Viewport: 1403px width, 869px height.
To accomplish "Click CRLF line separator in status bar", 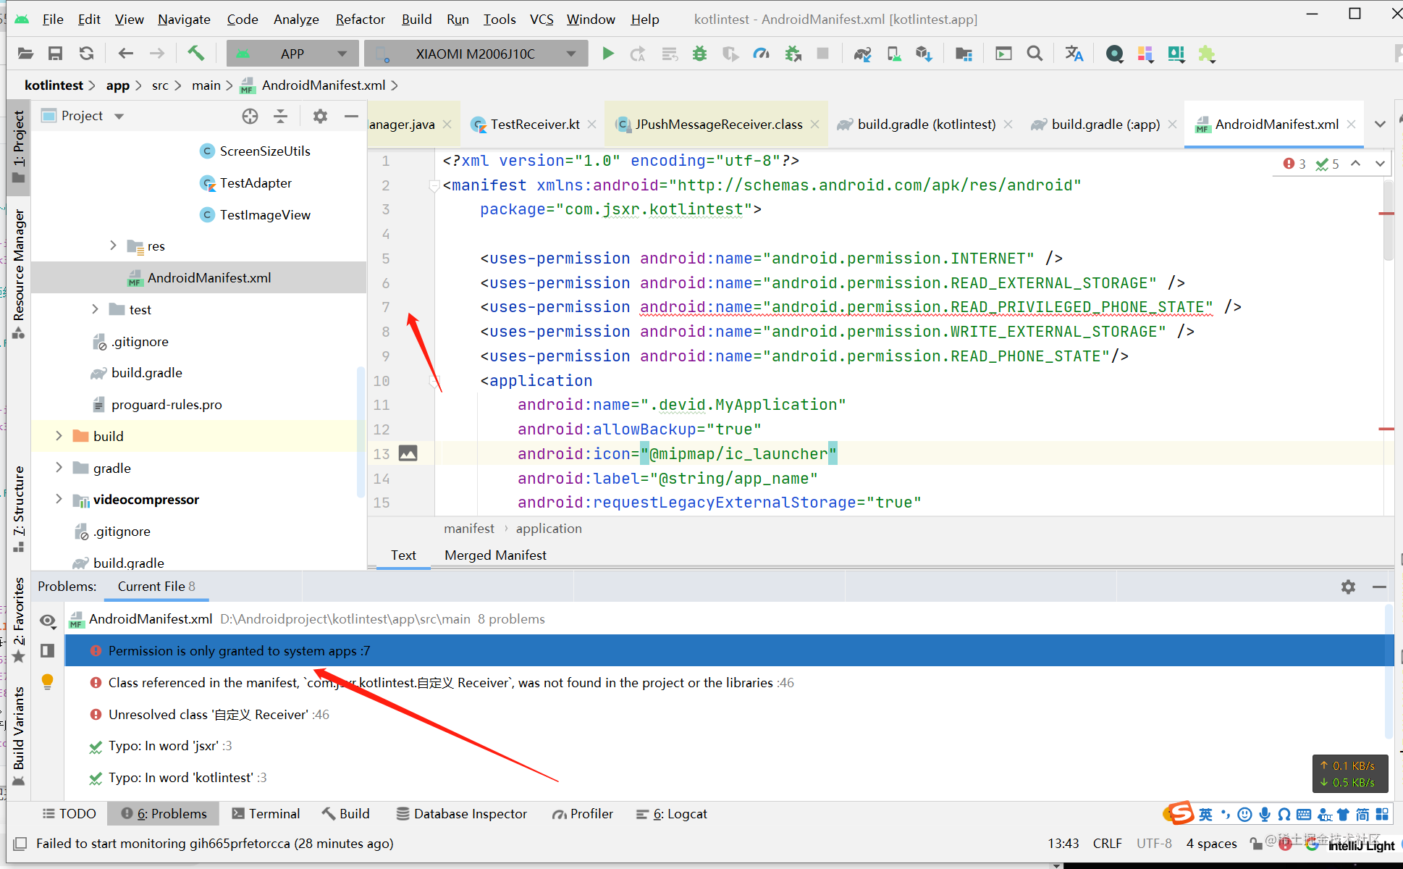I will click(1108, 844).
